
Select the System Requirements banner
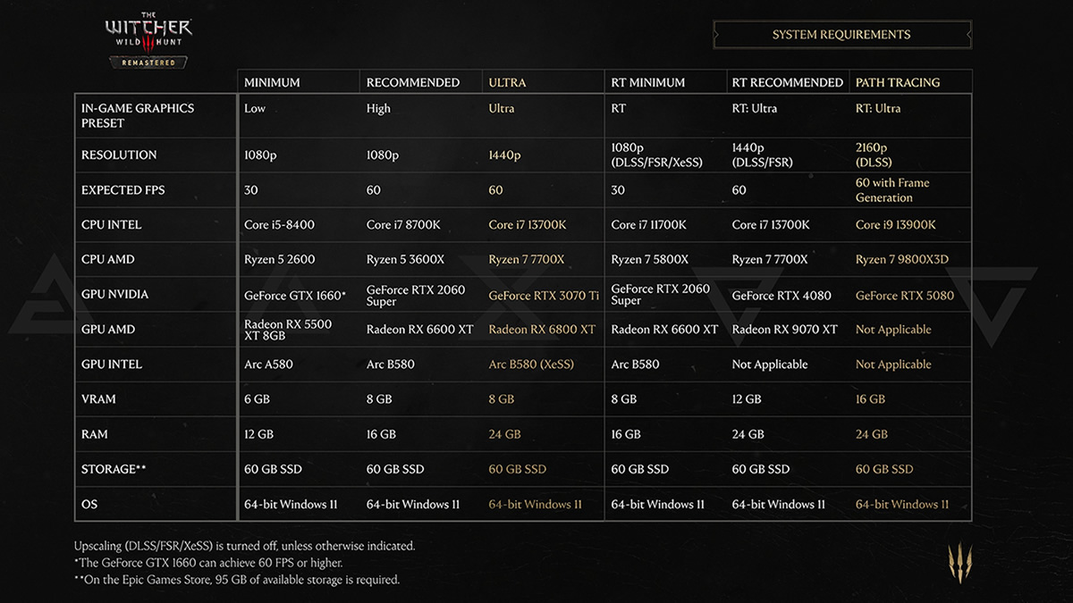841,35
